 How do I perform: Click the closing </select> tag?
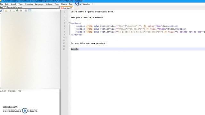(x=77, y=35)
